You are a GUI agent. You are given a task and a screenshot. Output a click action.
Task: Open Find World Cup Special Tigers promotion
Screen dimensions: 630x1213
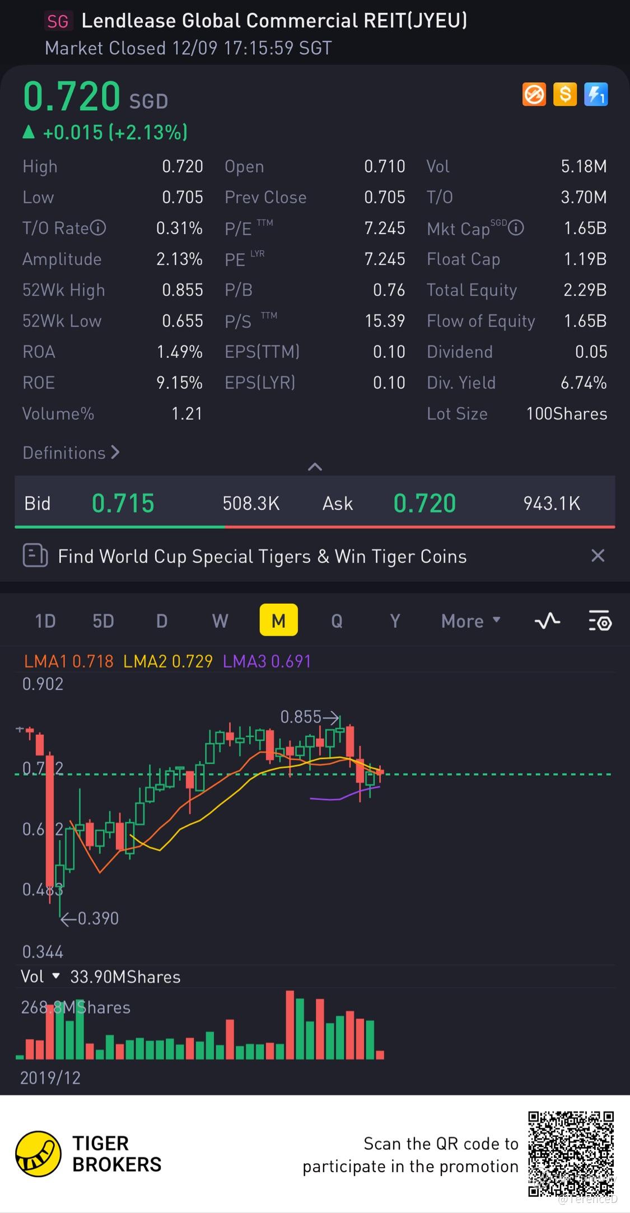(262, 556)
